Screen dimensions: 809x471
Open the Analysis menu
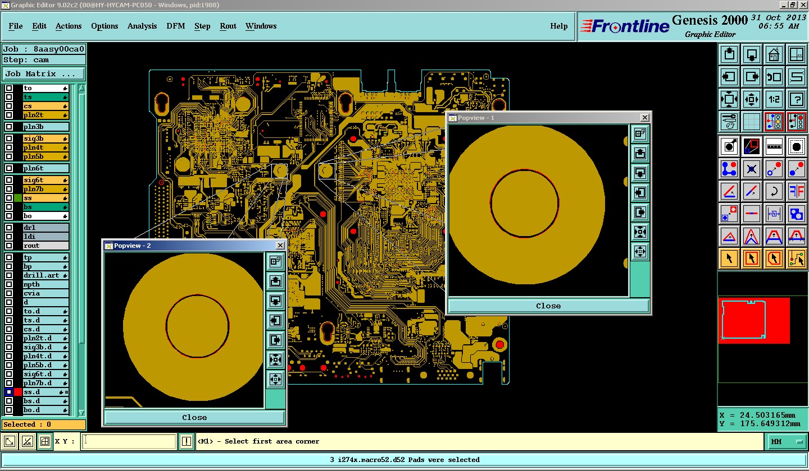tap(142, 26)
